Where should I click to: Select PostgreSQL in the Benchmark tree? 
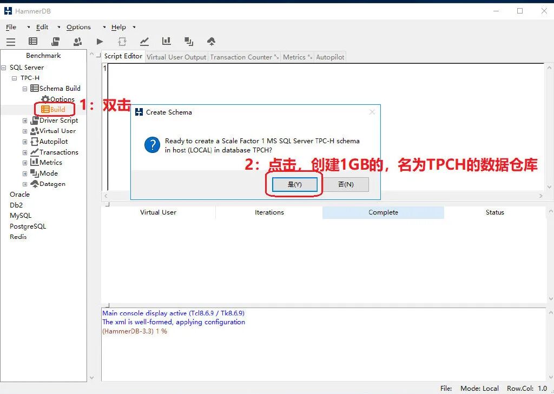click(28, 226)
